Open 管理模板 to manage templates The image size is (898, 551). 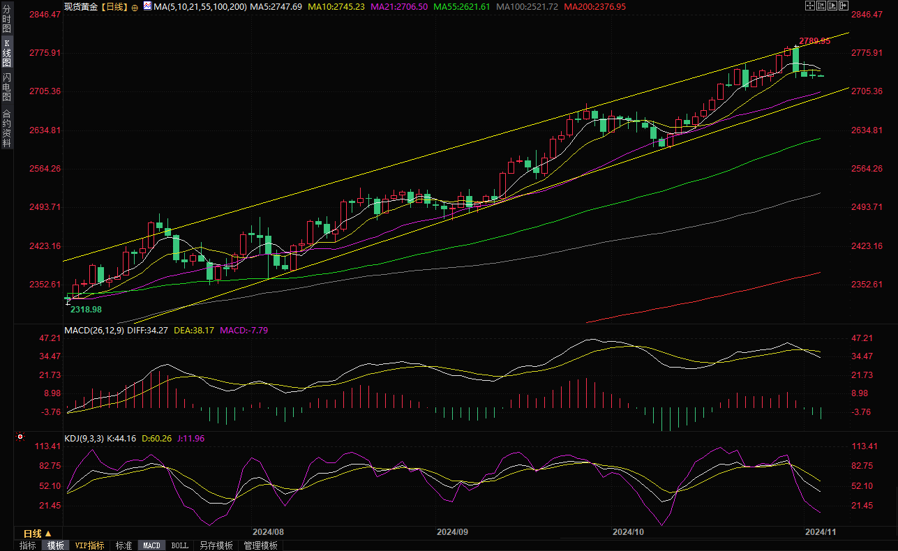coord(260,545)
